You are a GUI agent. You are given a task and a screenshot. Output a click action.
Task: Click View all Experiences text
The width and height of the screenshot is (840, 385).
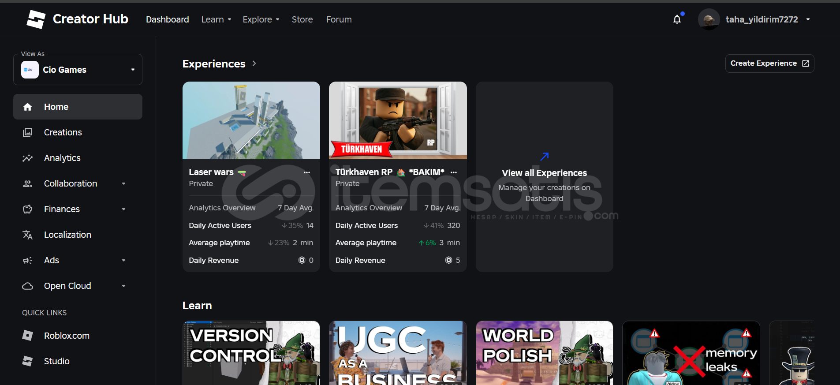(x=544, y=173)
